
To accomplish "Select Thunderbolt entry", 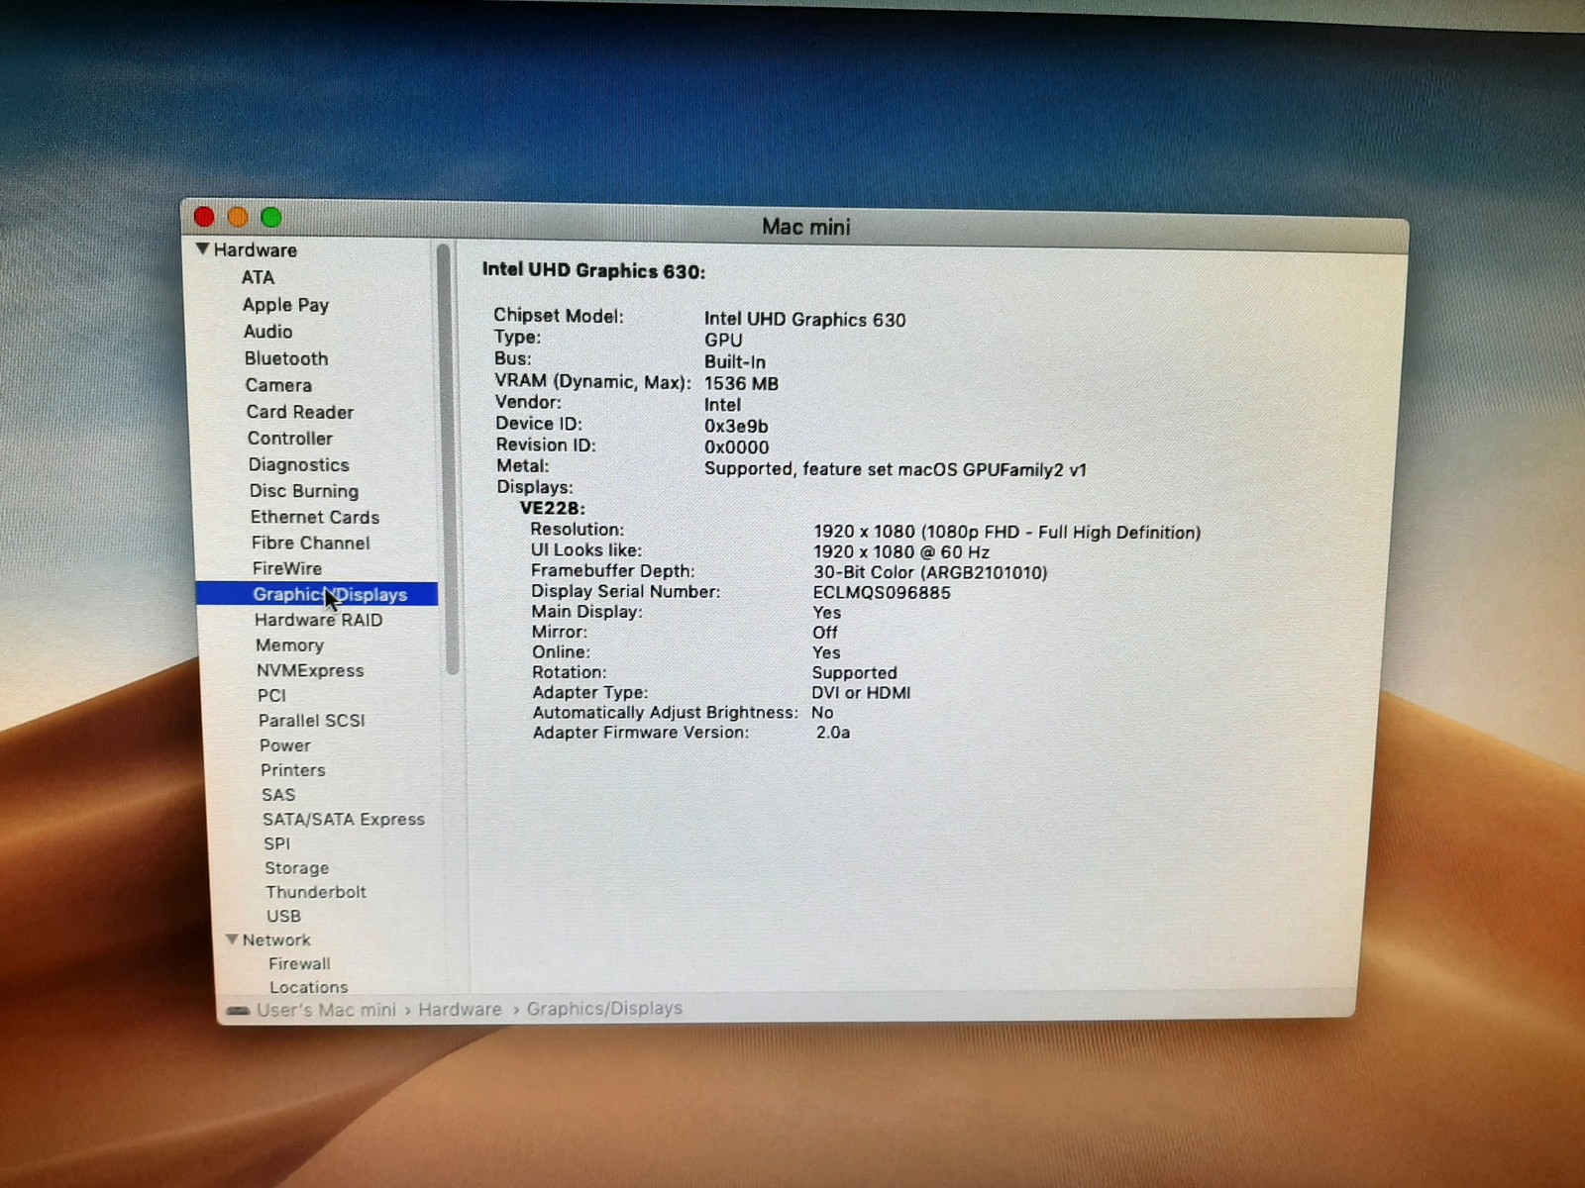I will pos(316,892).
